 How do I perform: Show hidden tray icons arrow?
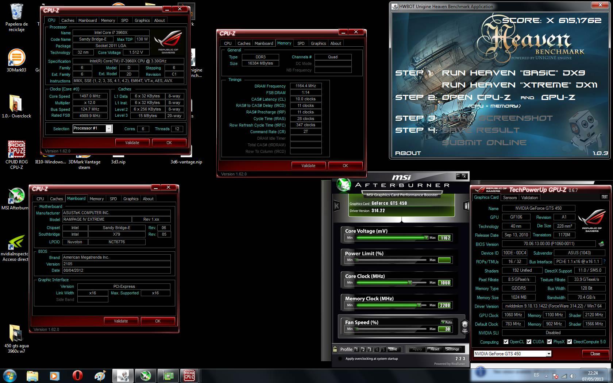click(x=546, y=376)
